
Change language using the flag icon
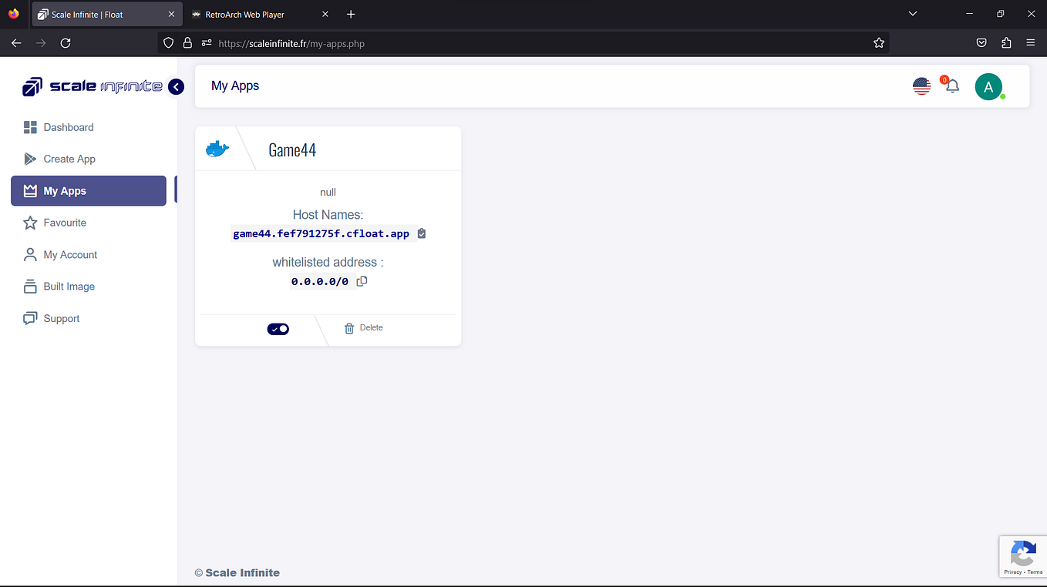pos(921,86)
